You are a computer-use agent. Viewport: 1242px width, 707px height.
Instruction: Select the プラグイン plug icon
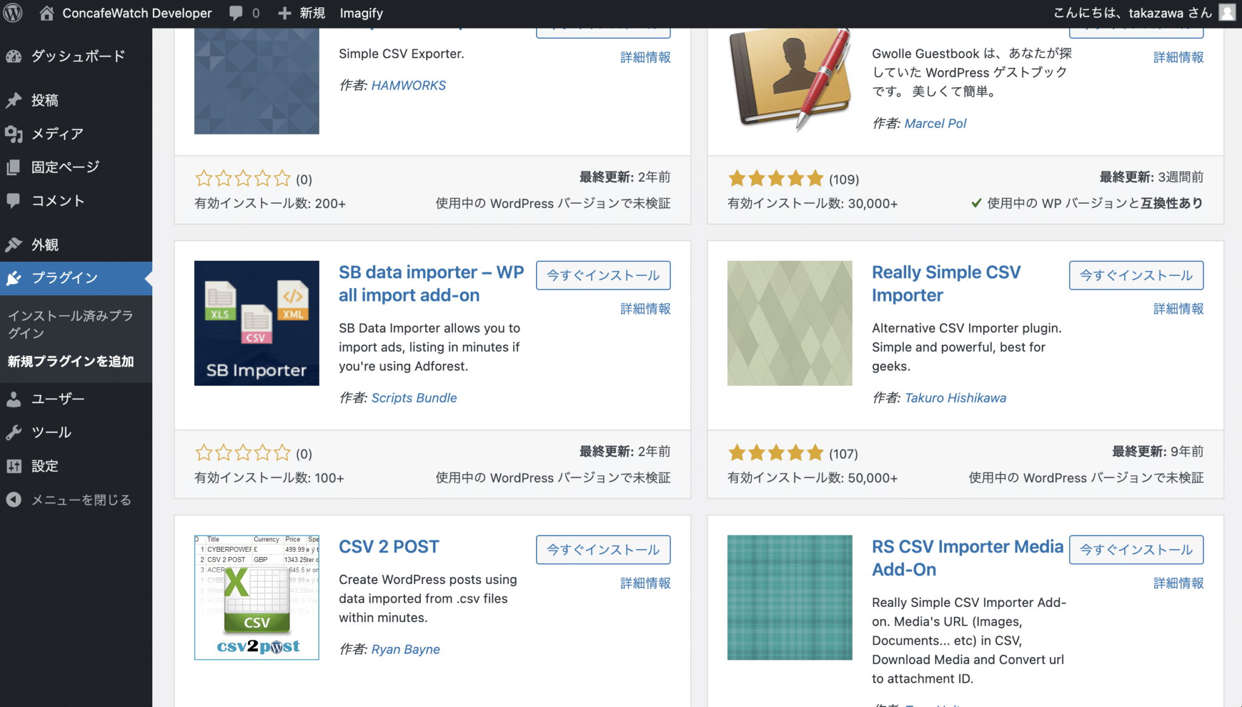point(15,278)
